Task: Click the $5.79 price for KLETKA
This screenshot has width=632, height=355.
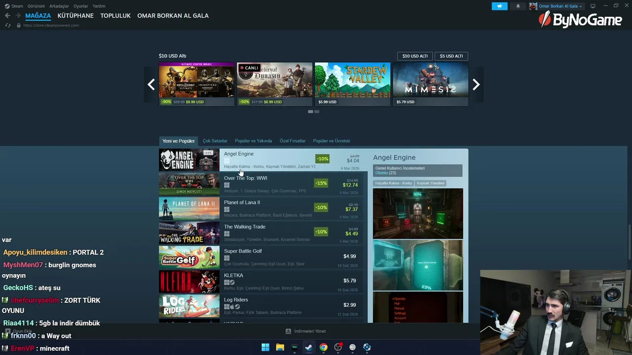Action: [350, 281]
